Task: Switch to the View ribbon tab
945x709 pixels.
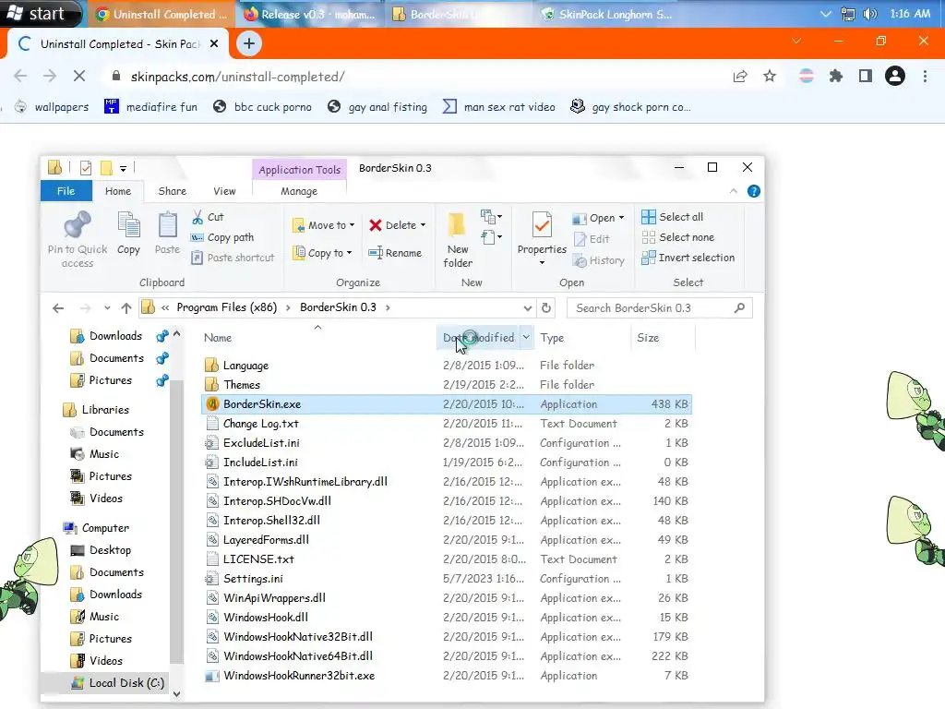Action: [x=224, y=191]
